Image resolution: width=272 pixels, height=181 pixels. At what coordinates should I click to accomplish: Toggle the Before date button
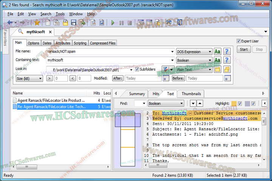tap(178, 78)
